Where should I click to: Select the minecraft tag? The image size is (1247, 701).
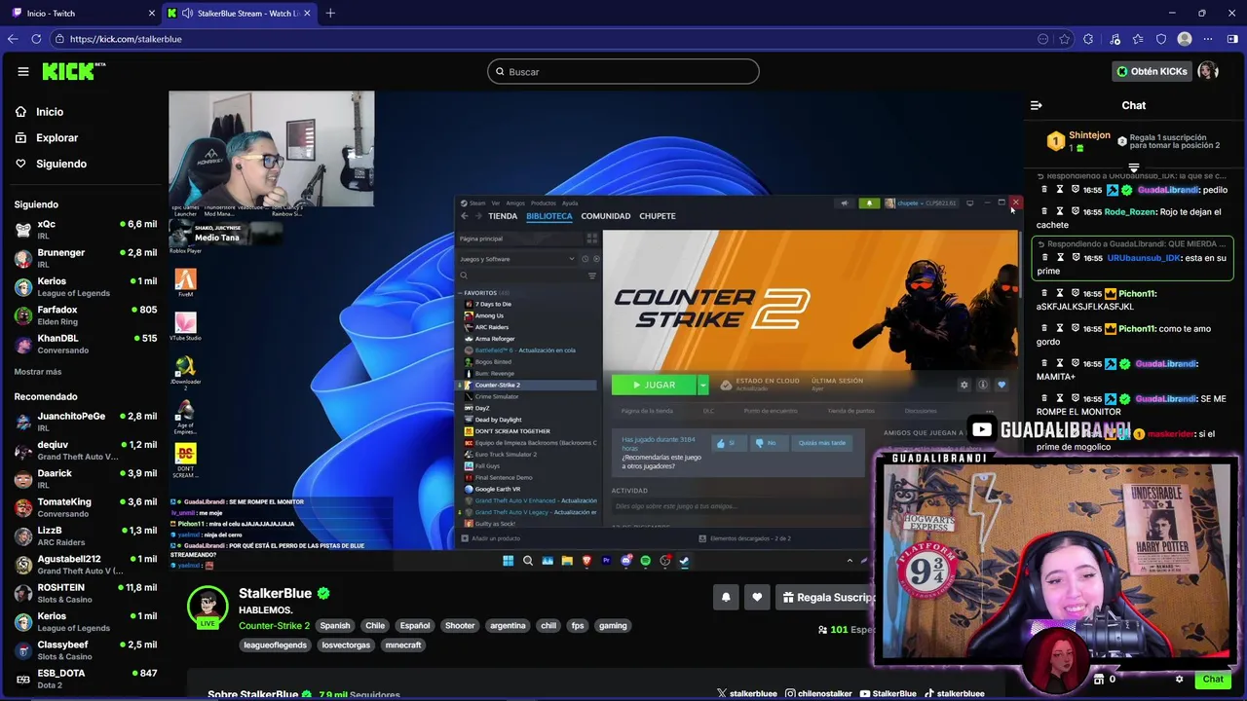tap(403, 645)
